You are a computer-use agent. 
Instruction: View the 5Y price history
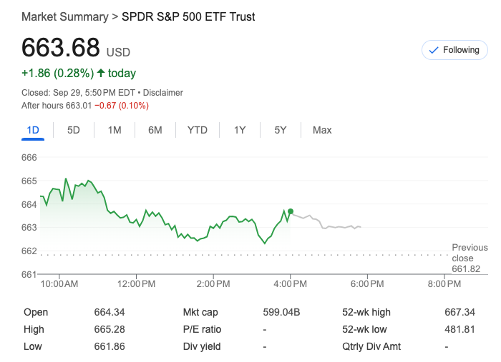tap(281, 130)
